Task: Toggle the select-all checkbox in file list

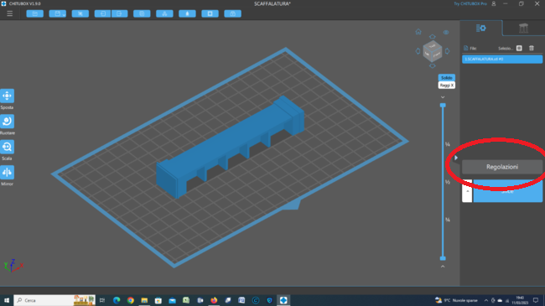Action: tap(519, 48)
